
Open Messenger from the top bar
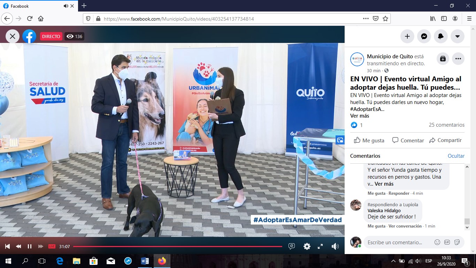[424, 36]
